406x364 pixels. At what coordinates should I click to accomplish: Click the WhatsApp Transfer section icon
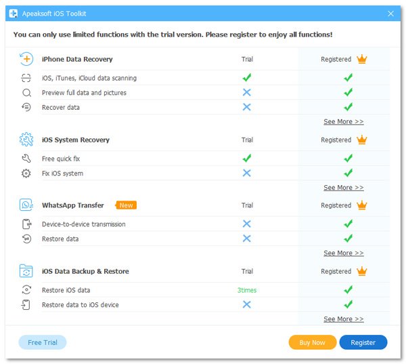point(26,205)
